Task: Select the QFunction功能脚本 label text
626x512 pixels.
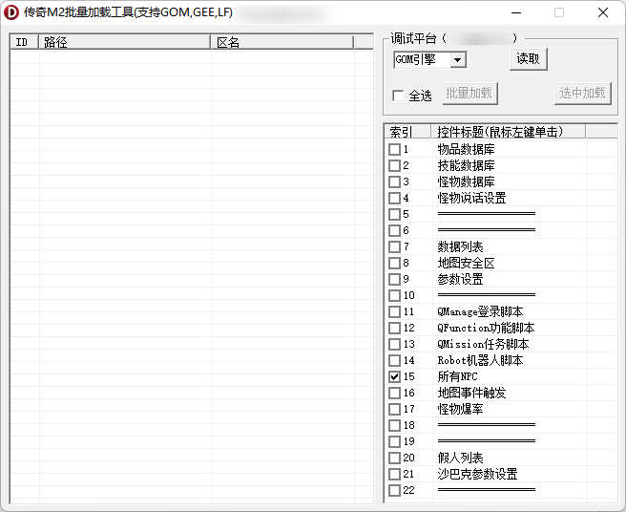Action: point(486,329)
